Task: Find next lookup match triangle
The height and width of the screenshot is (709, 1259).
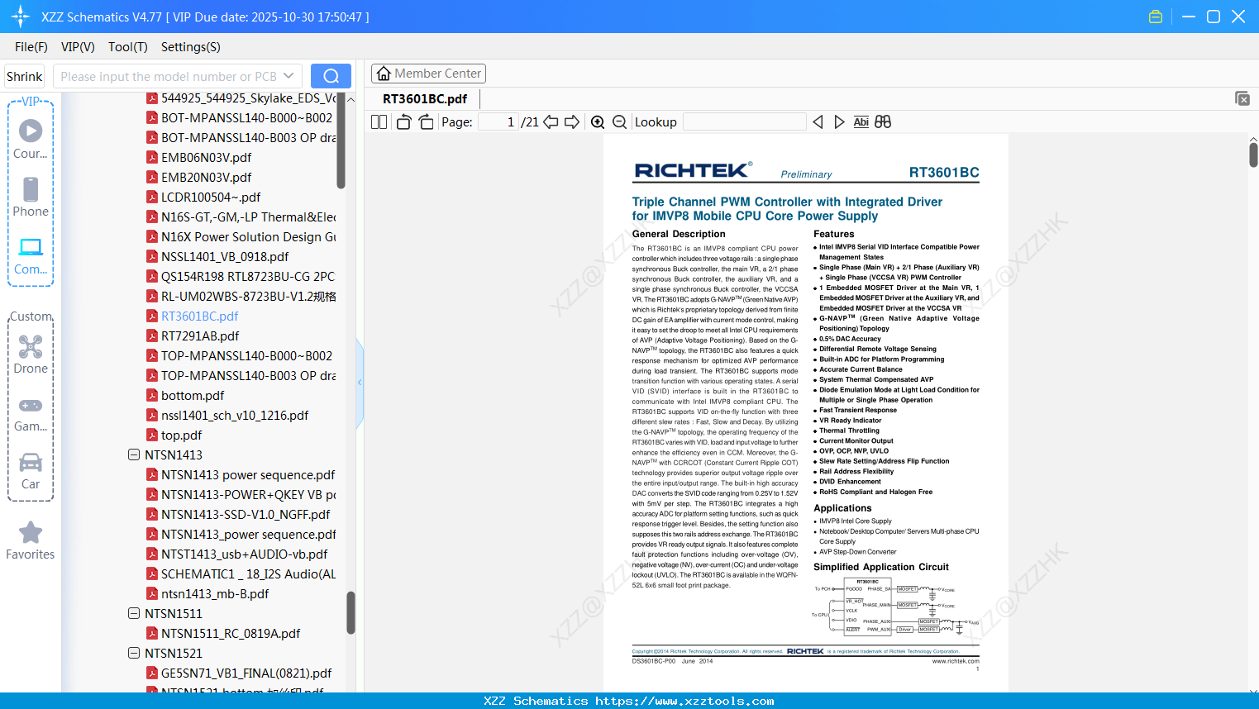Action: 839,122
